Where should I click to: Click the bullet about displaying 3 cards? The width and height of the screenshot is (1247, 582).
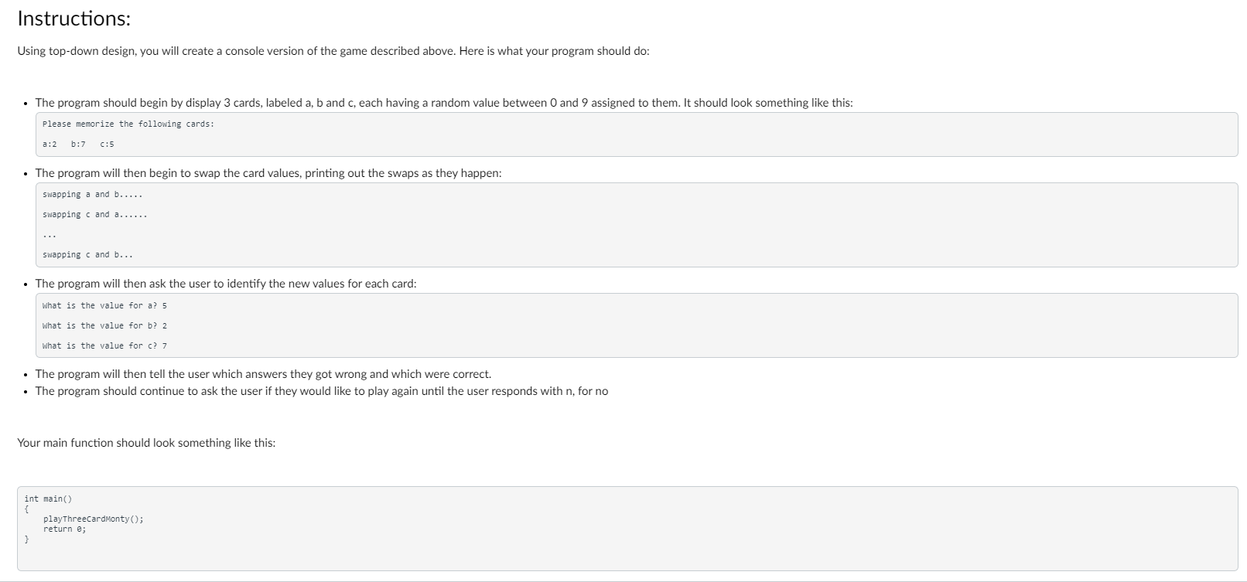point(444,103)
